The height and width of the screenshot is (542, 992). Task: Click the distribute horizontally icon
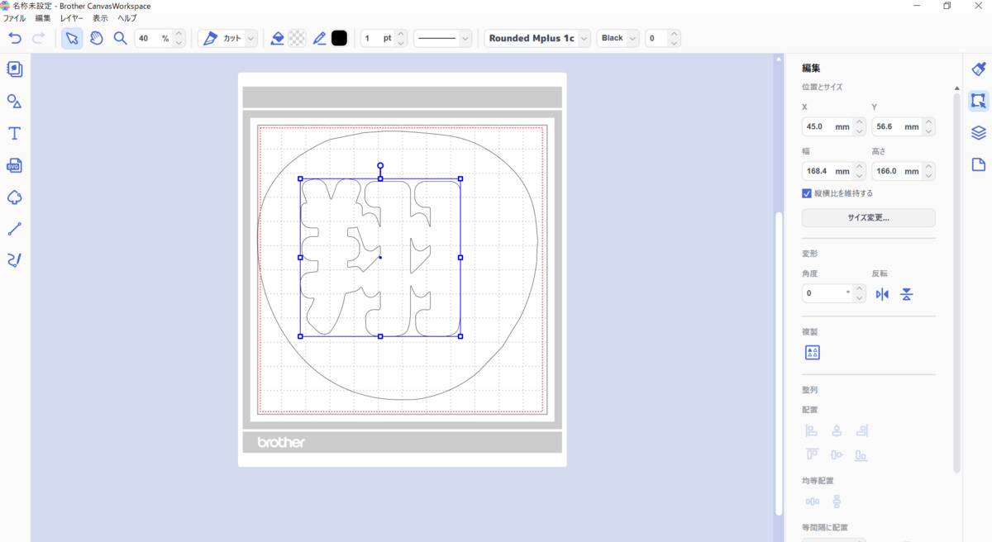click(812, 502)
